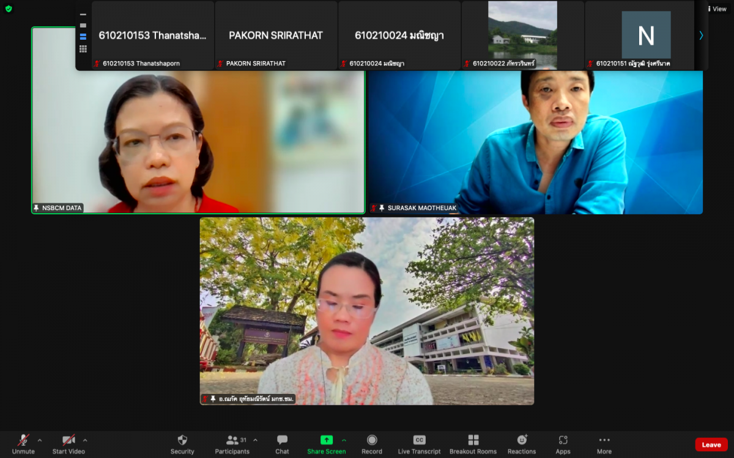Click the pin icon on อ.ณภัค label
This screenshot has height=458, width=734.
coord(213,399)
